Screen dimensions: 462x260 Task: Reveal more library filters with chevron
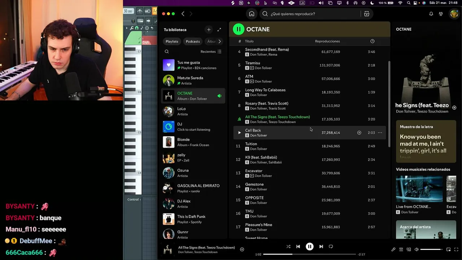point(219,42)
